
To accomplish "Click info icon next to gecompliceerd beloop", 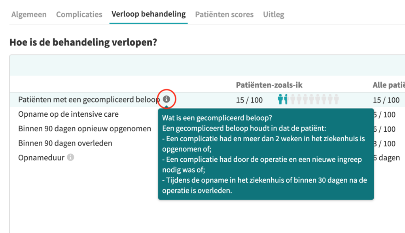I will pyautogui.click(x=167, y=99).
